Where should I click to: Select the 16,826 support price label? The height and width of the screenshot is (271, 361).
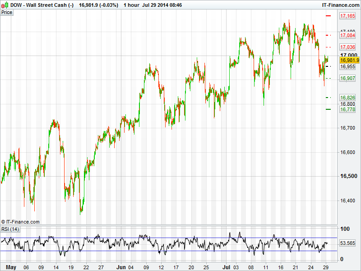(x=347, y=98)
